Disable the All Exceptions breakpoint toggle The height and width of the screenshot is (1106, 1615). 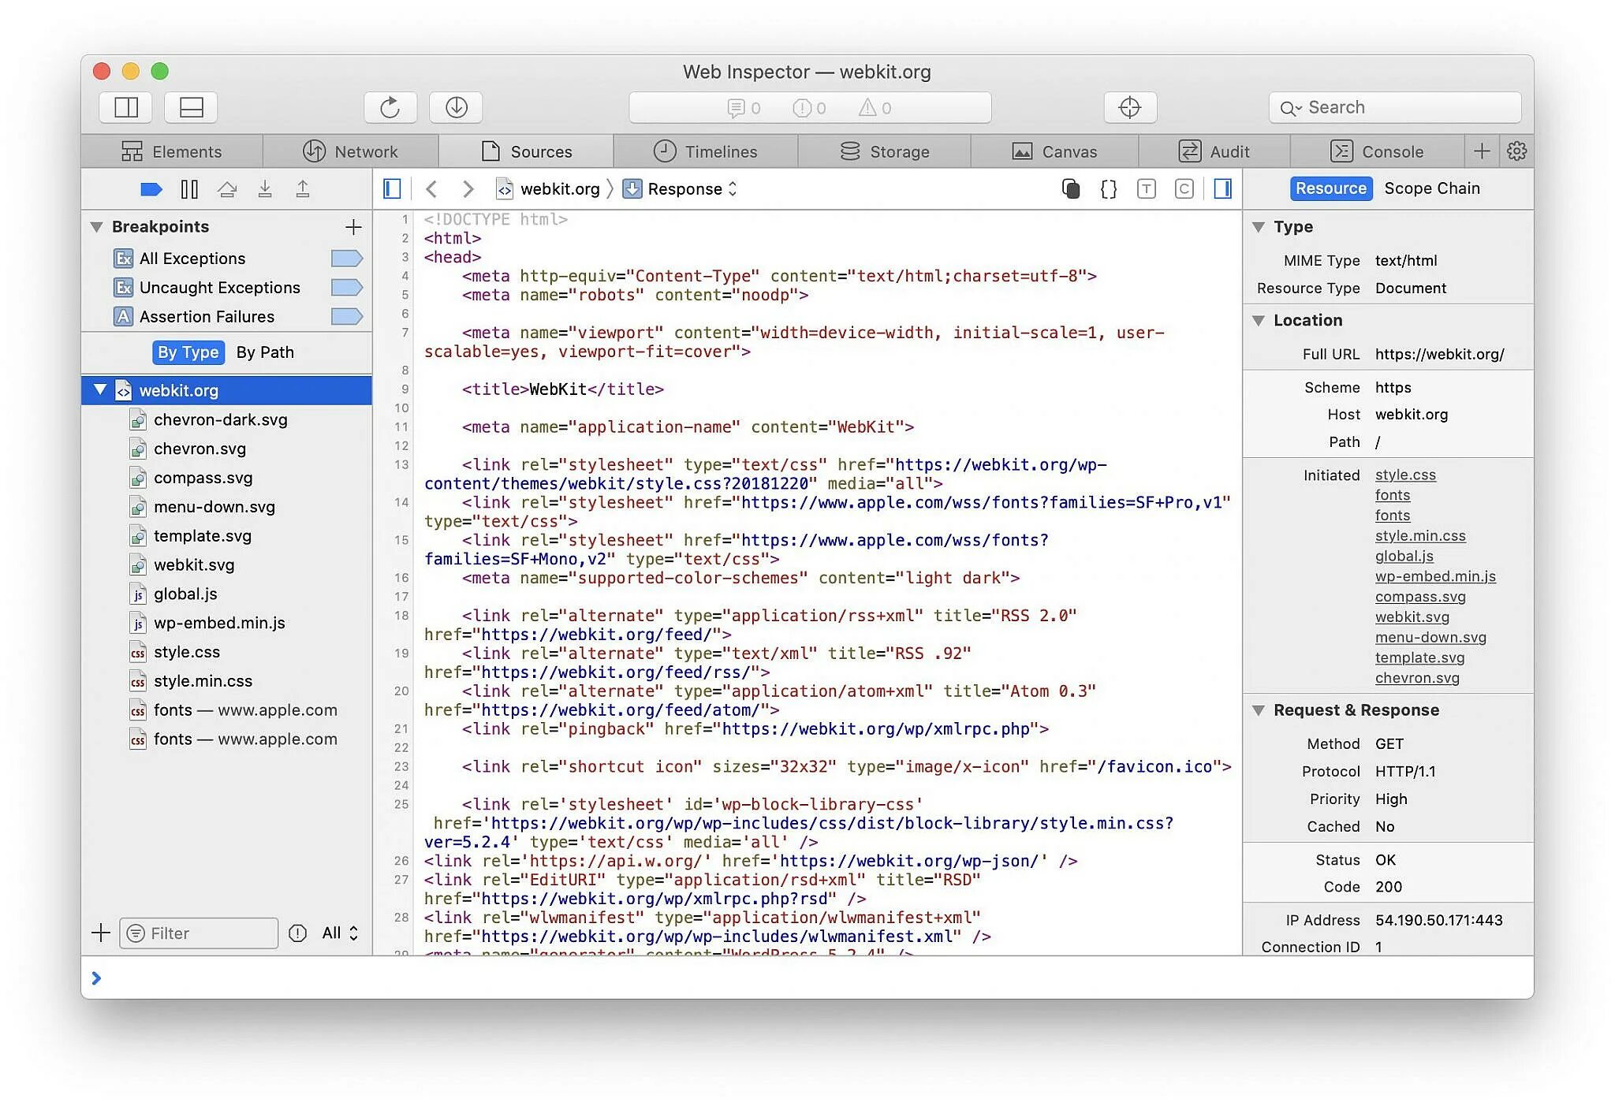(x=346, y=259)
